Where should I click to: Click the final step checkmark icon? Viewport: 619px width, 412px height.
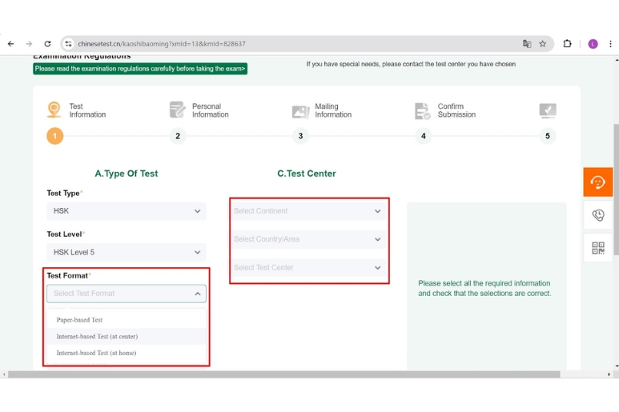coord(548,110)
